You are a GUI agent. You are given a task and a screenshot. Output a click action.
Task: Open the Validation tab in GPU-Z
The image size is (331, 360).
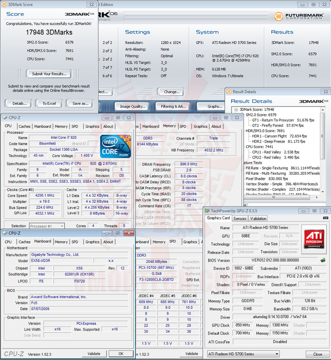pos(258,218)
